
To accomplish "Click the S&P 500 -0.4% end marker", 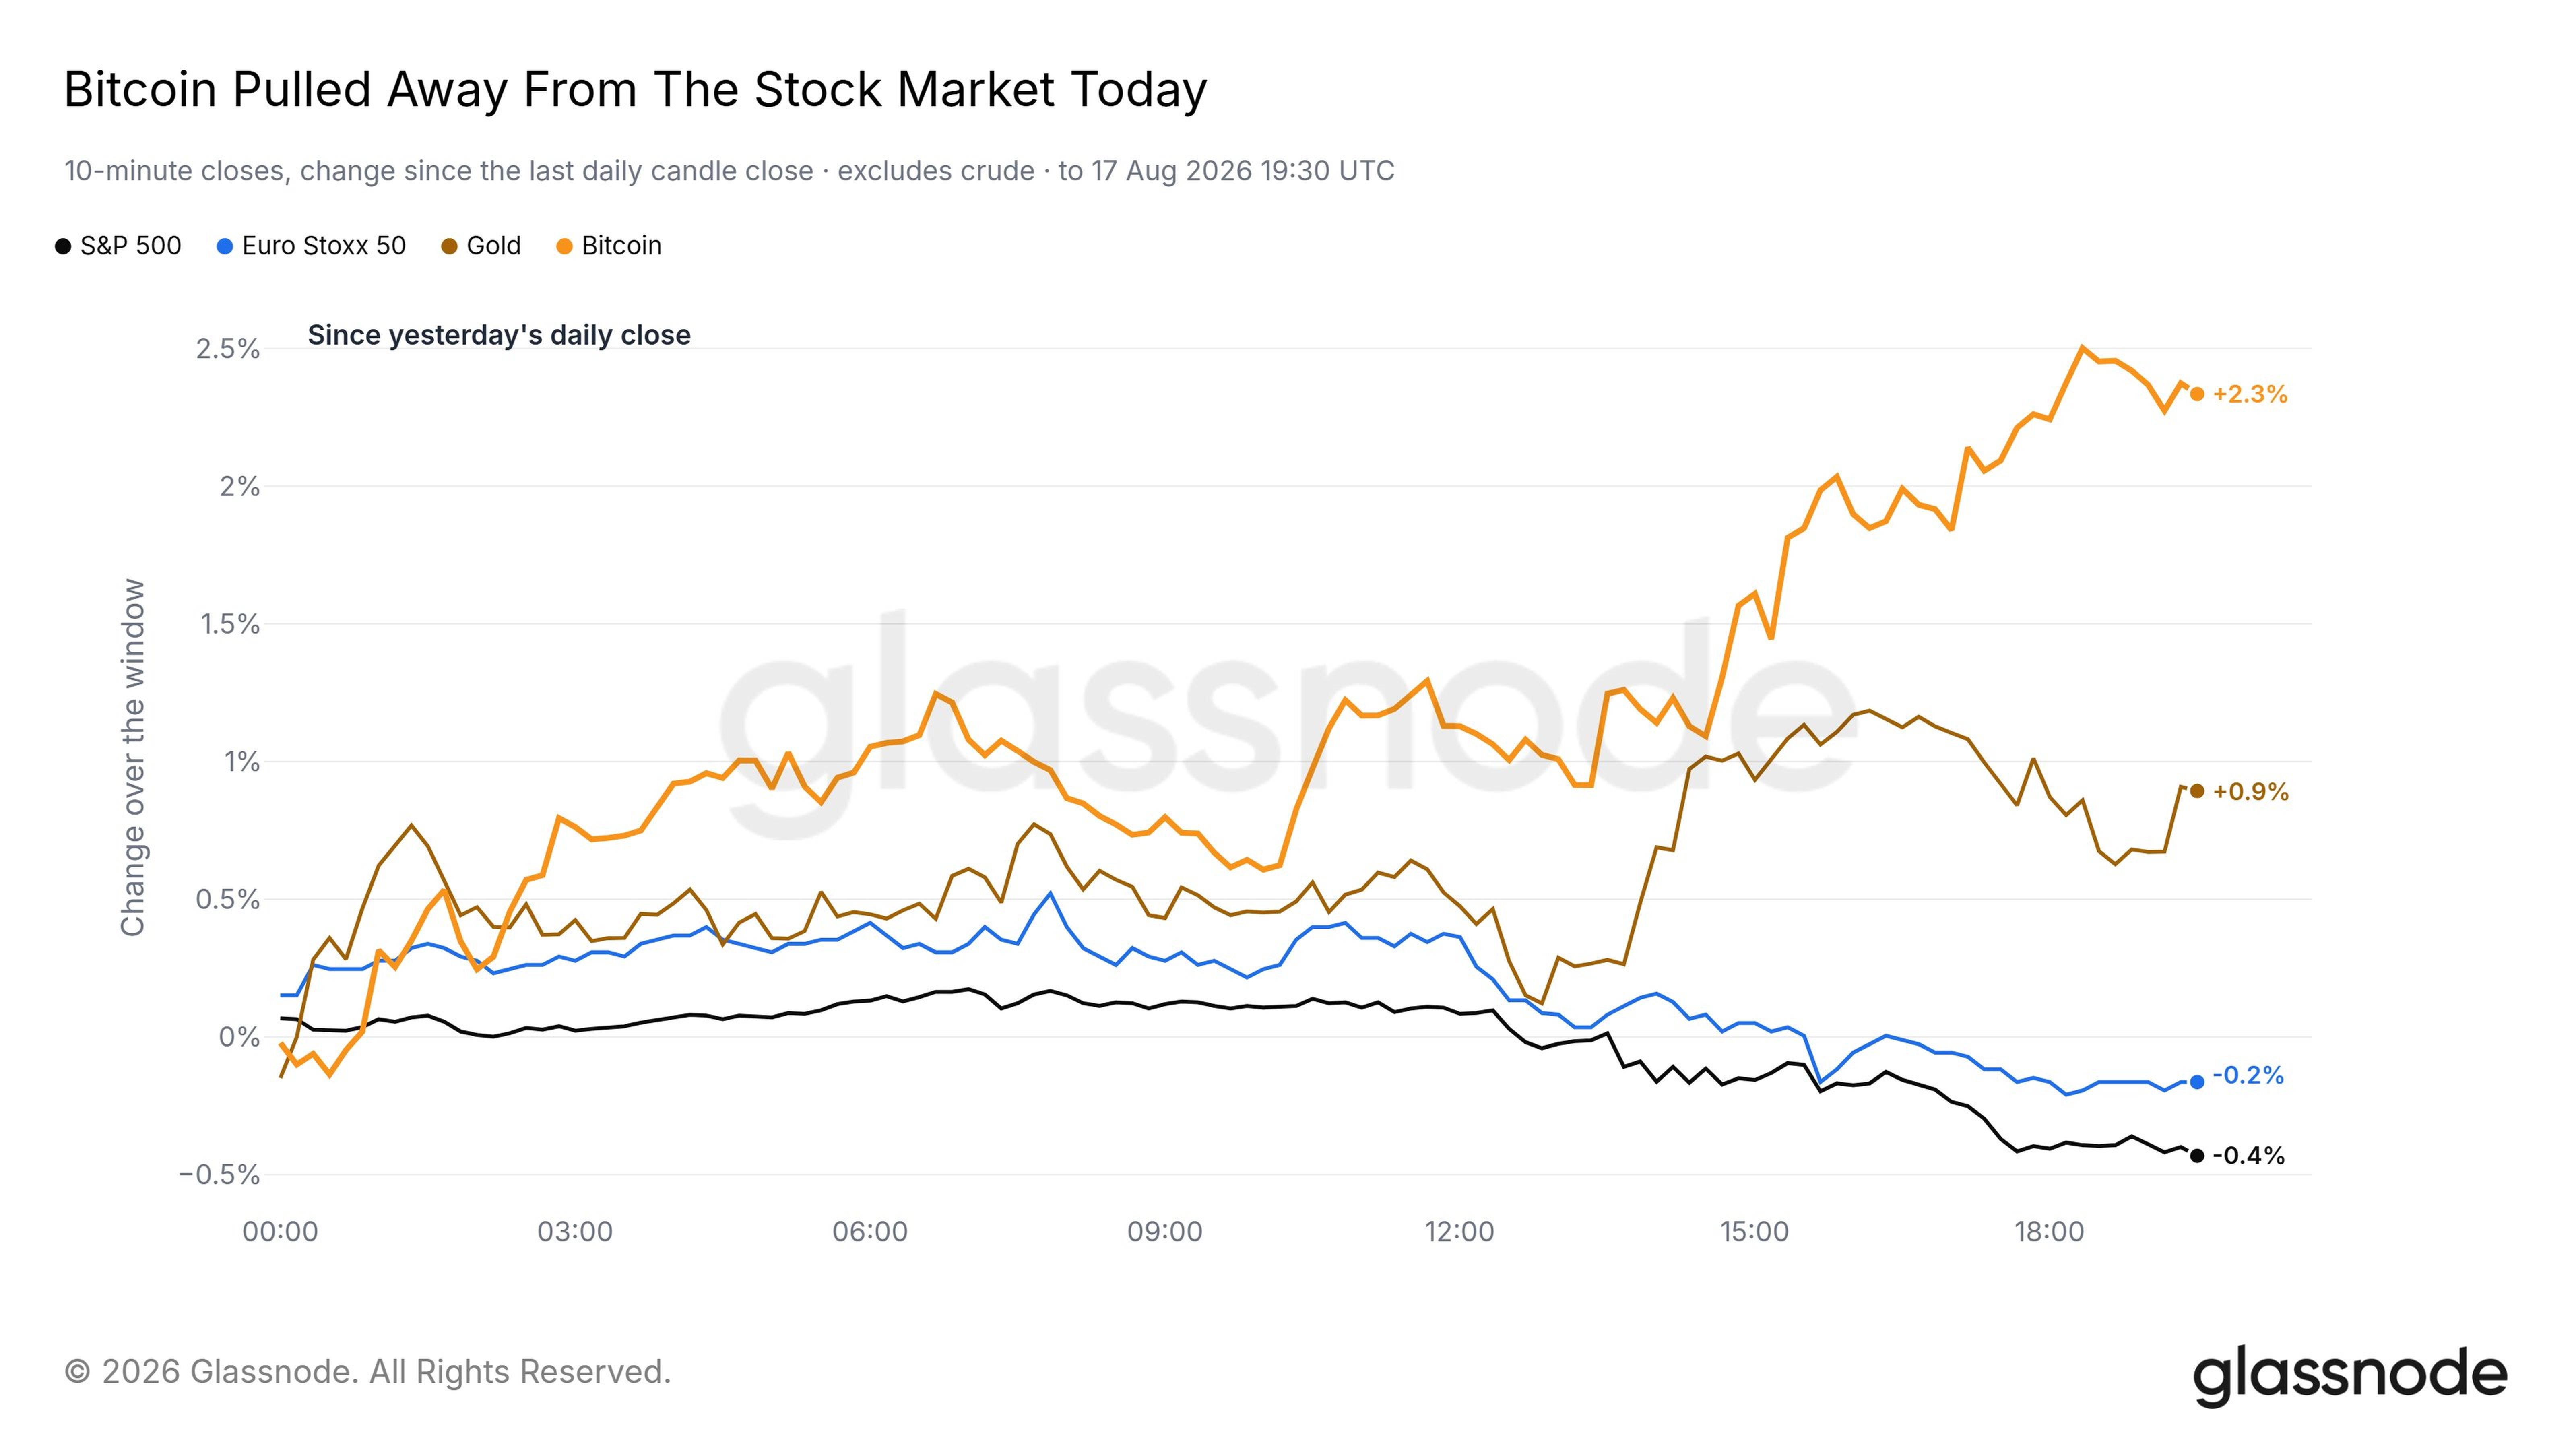I will pos(2197,1156).
